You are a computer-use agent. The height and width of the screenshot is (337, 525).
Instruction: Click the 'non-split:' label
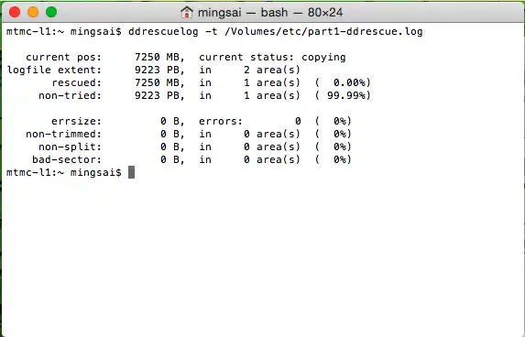70,147
